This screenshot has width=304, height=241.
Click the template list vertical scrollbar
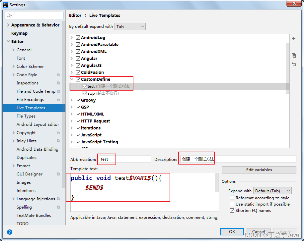[288, 69]
